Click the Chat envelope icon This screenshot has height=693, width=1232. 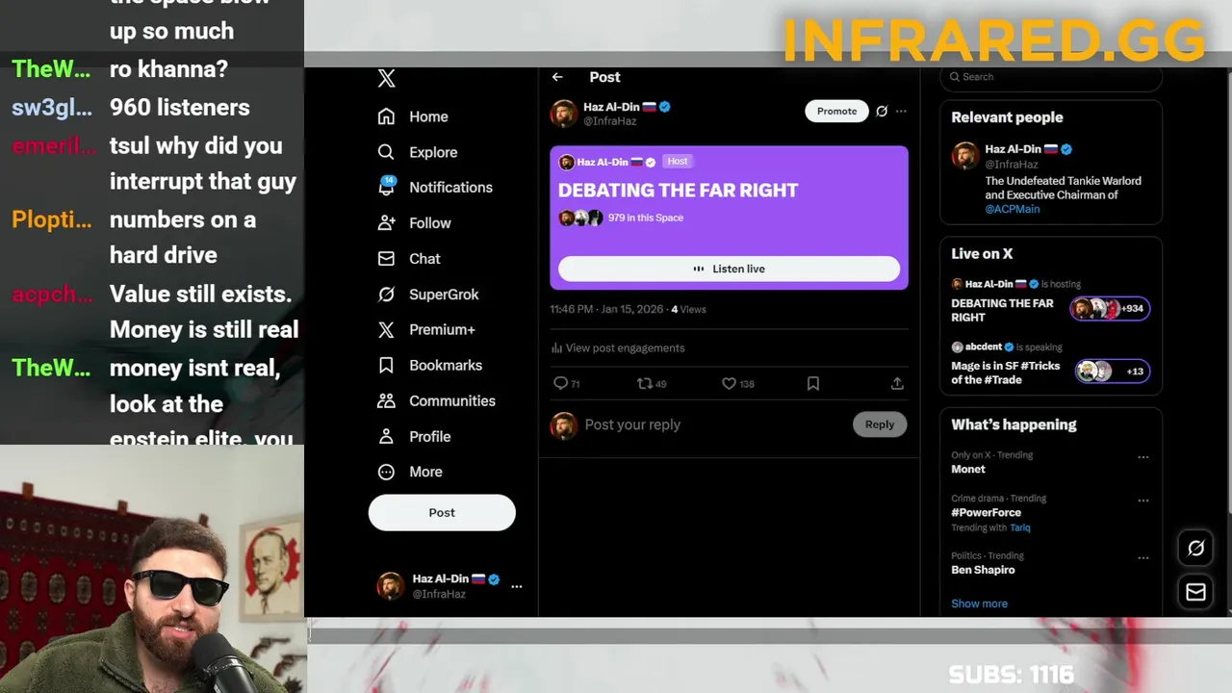(386, 259)
